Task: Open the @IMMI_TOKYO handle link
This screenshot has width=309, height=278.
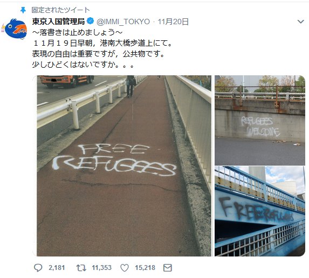Action: point(123,22)
